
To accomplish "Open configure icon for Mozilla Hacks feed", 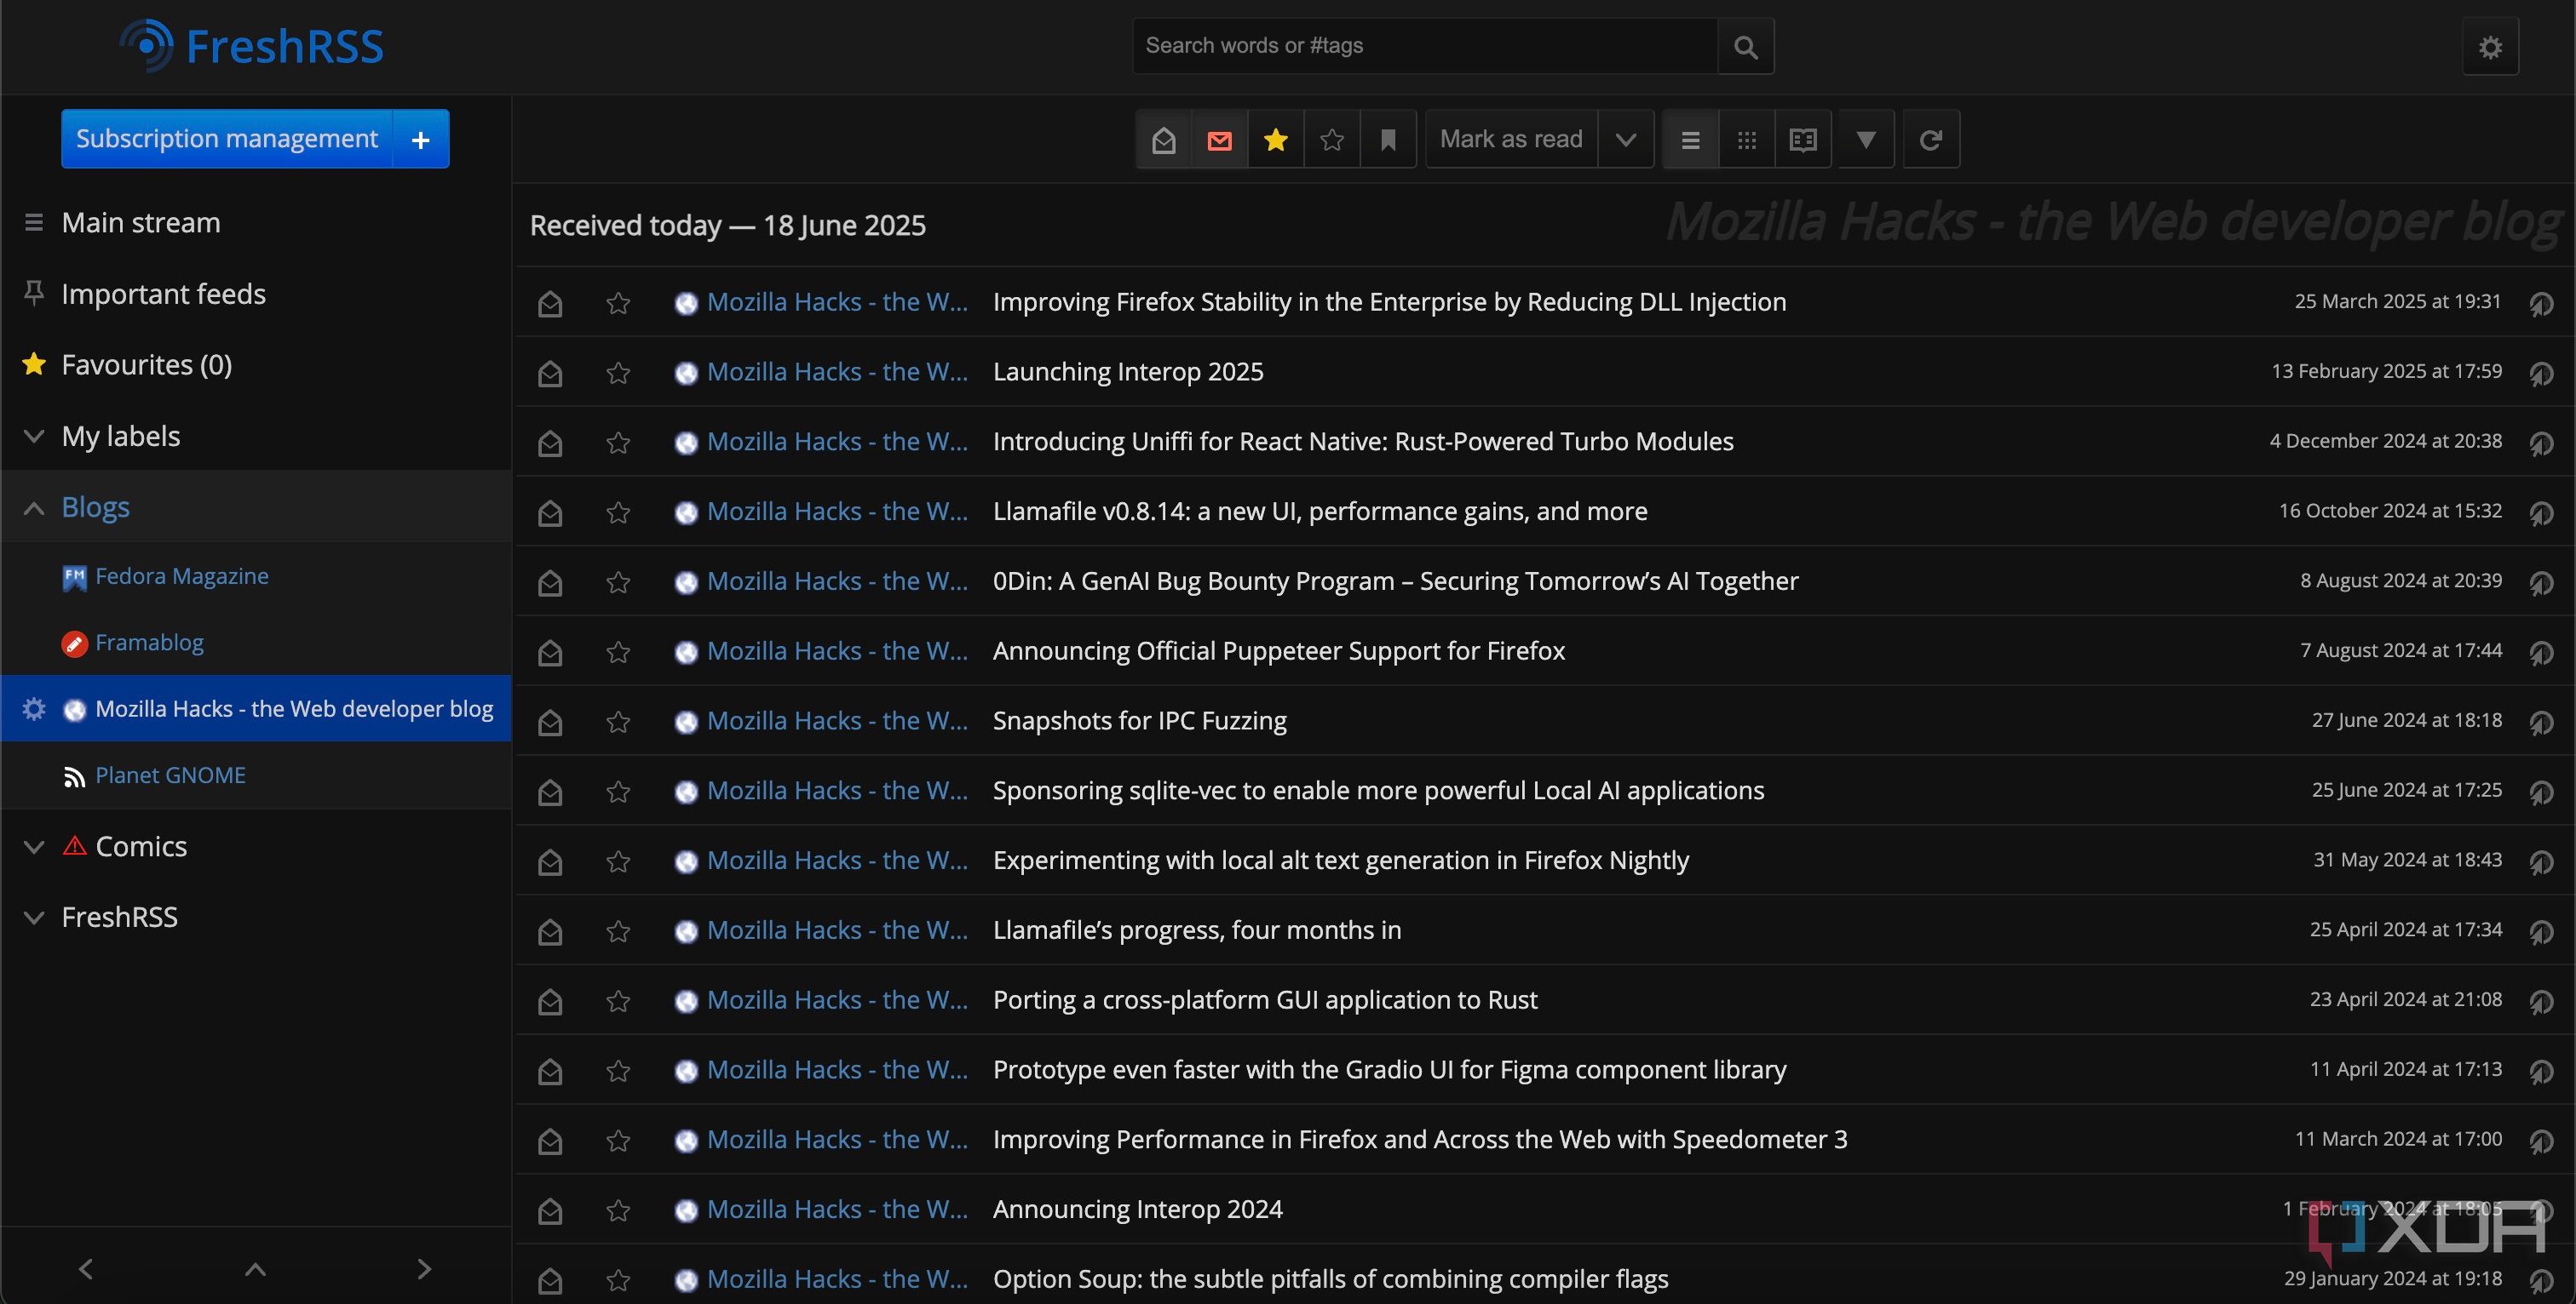I will click(34, 708).
